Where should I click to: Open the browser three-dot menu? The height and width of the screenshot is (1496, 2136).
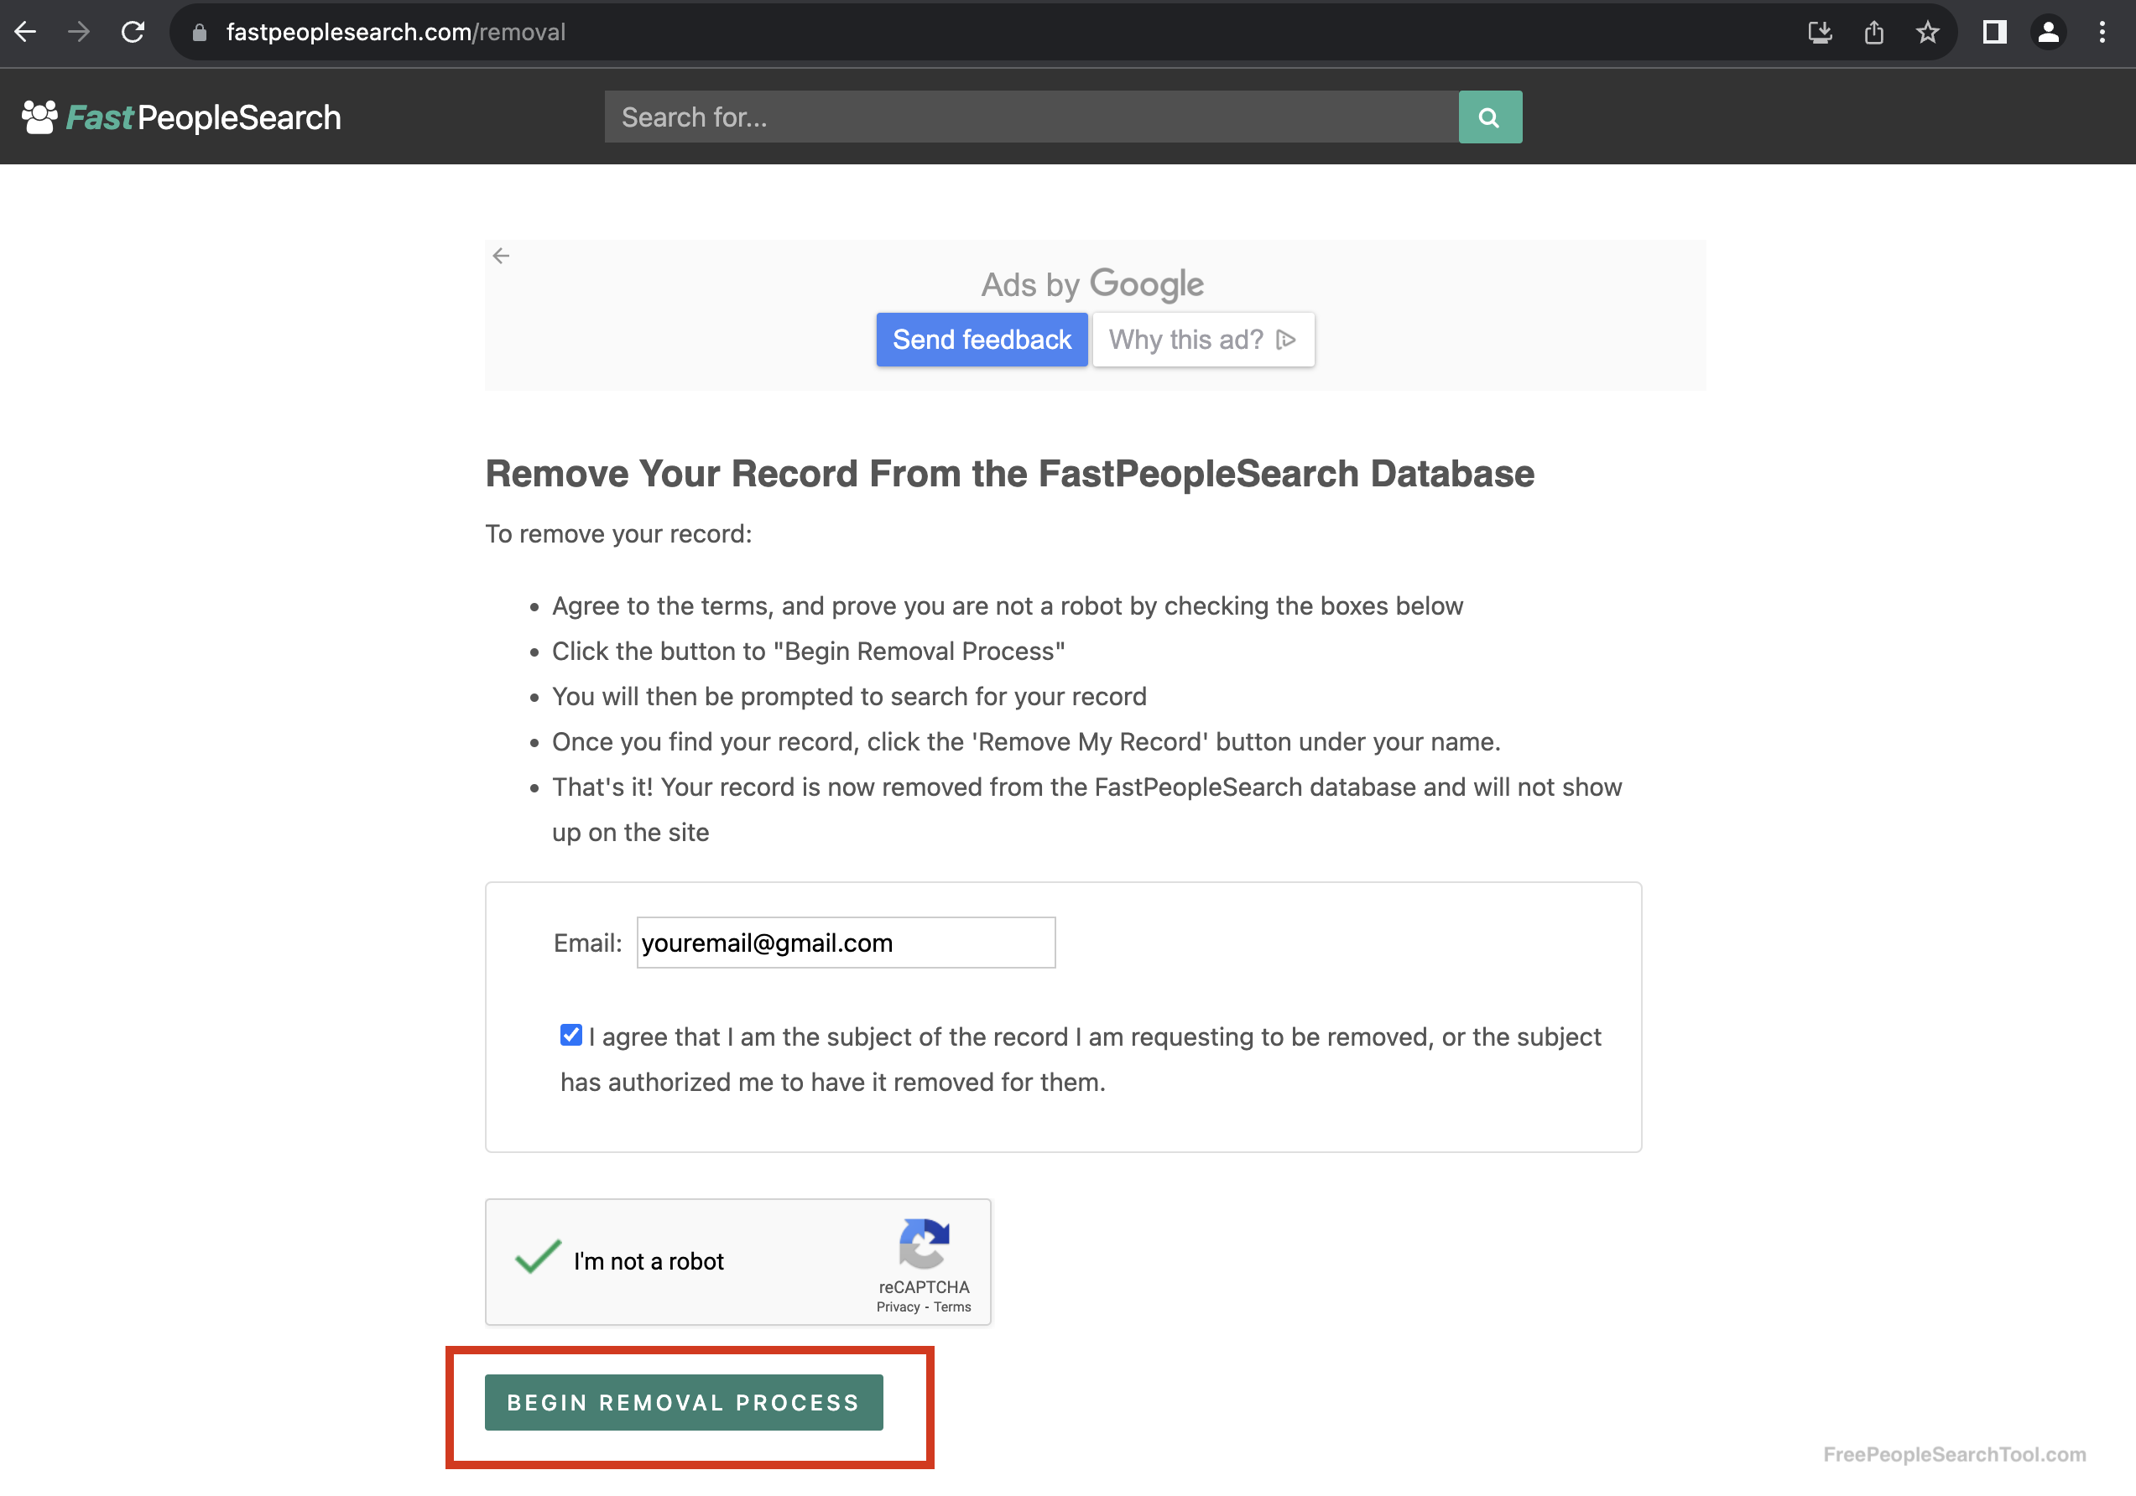pos(2102,32)
